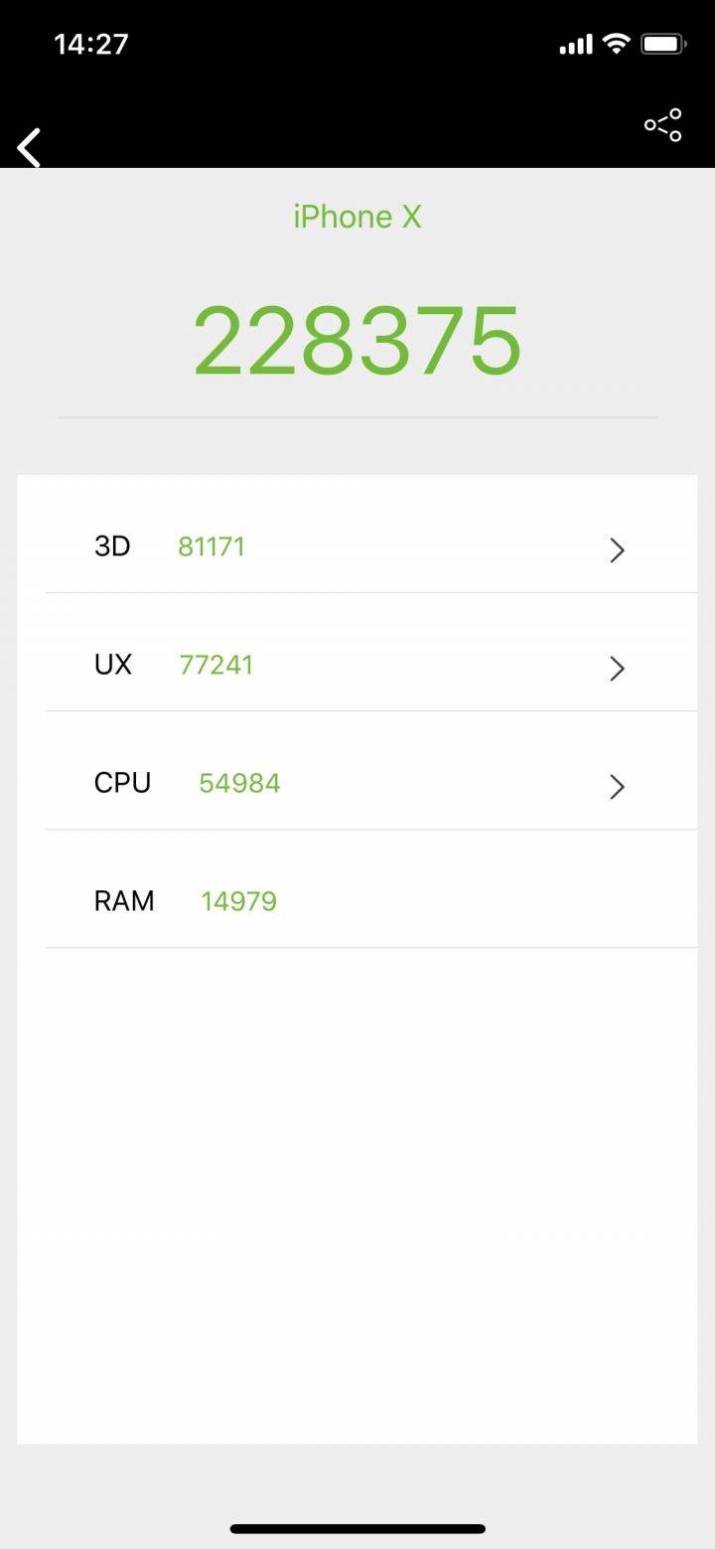Screen dimensions: 715x1549
Task: Tap the 14979 RAM score value
Action: click(238, 901)
